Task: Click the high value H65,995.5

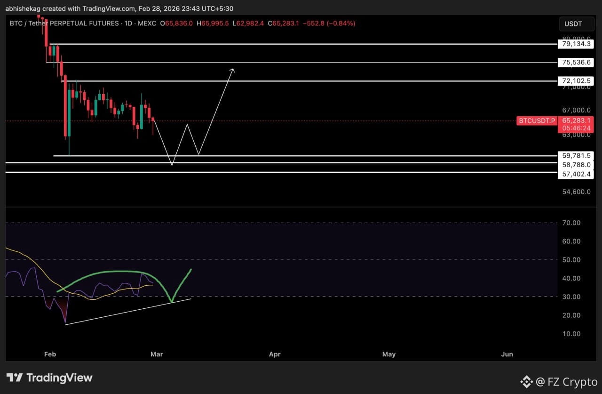Action: click(x=213, y=23)
